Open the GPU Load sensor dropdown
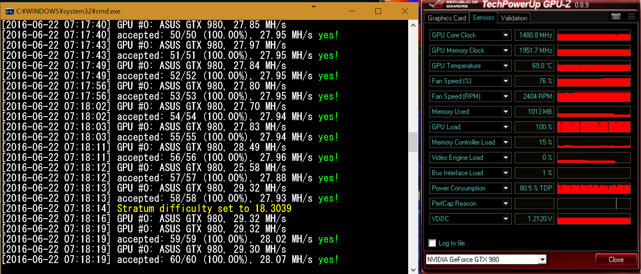641x274 pixels. [x=506, y=127]
